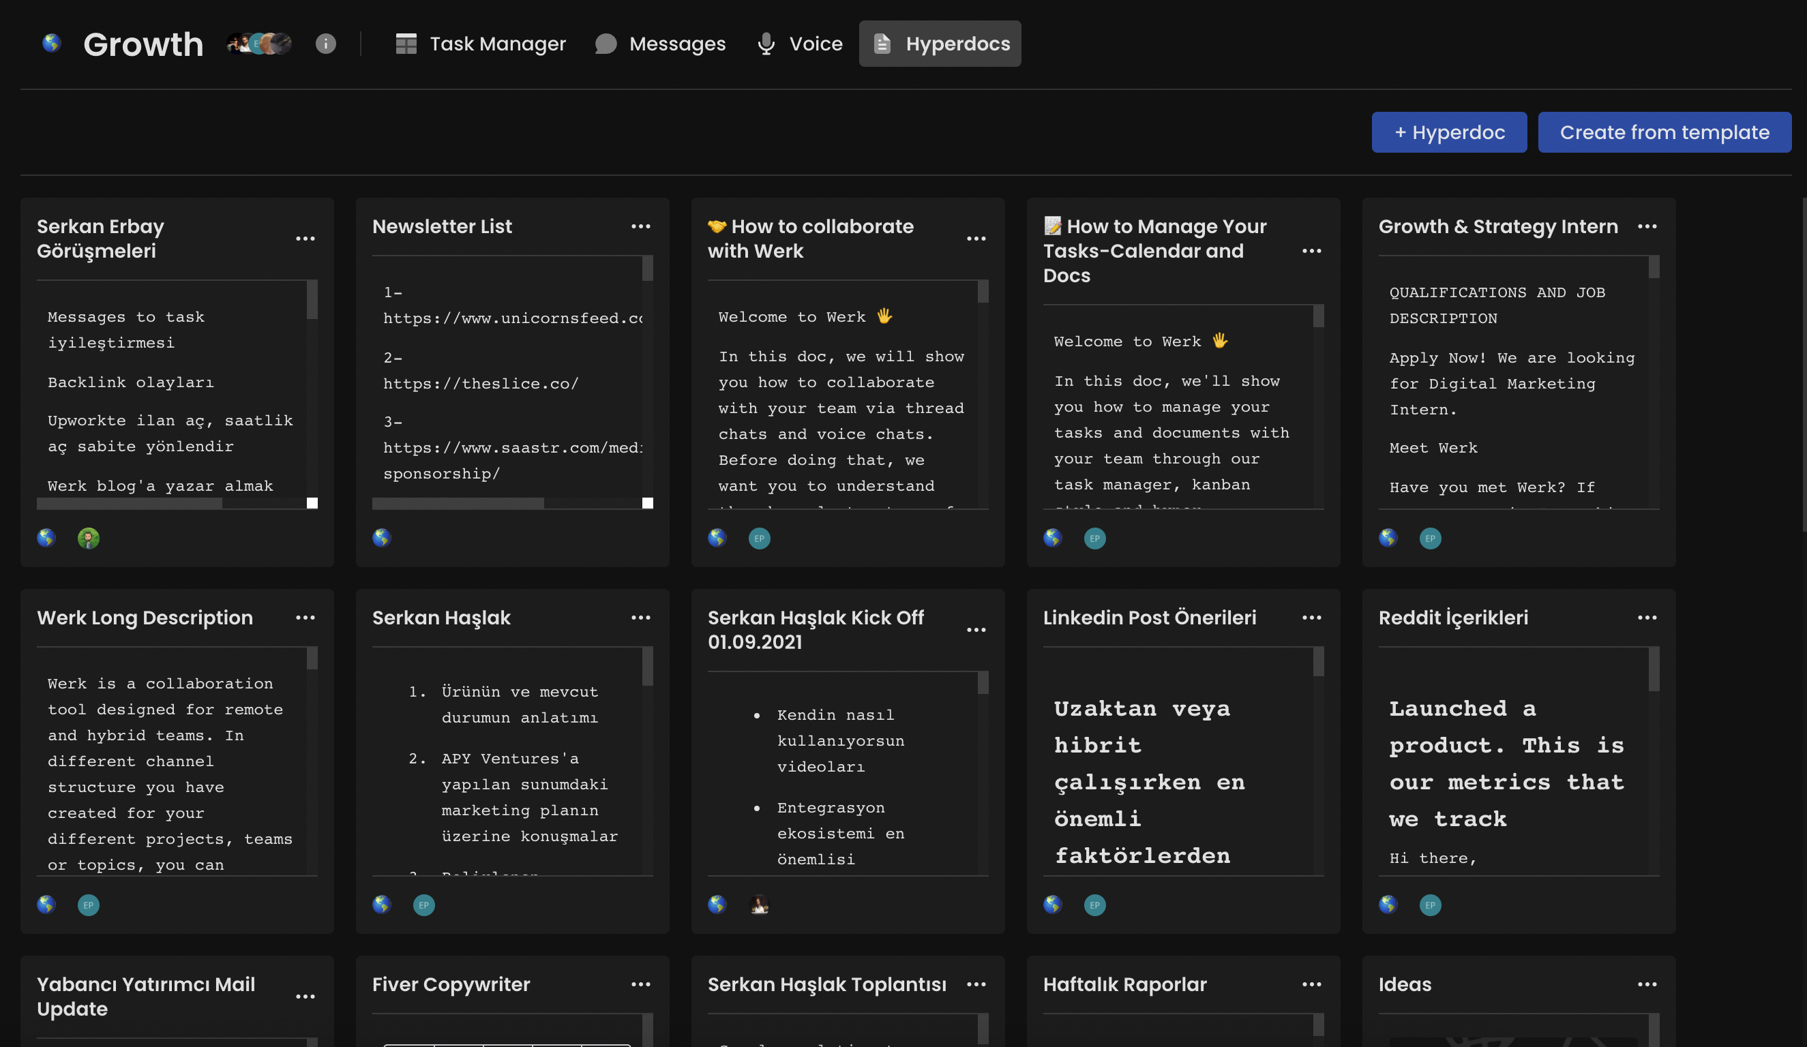The height and width of the screenshot is (1047, 1807).
Task: Click EP avatar on Serkan Haşlak card
Action: 423,905
